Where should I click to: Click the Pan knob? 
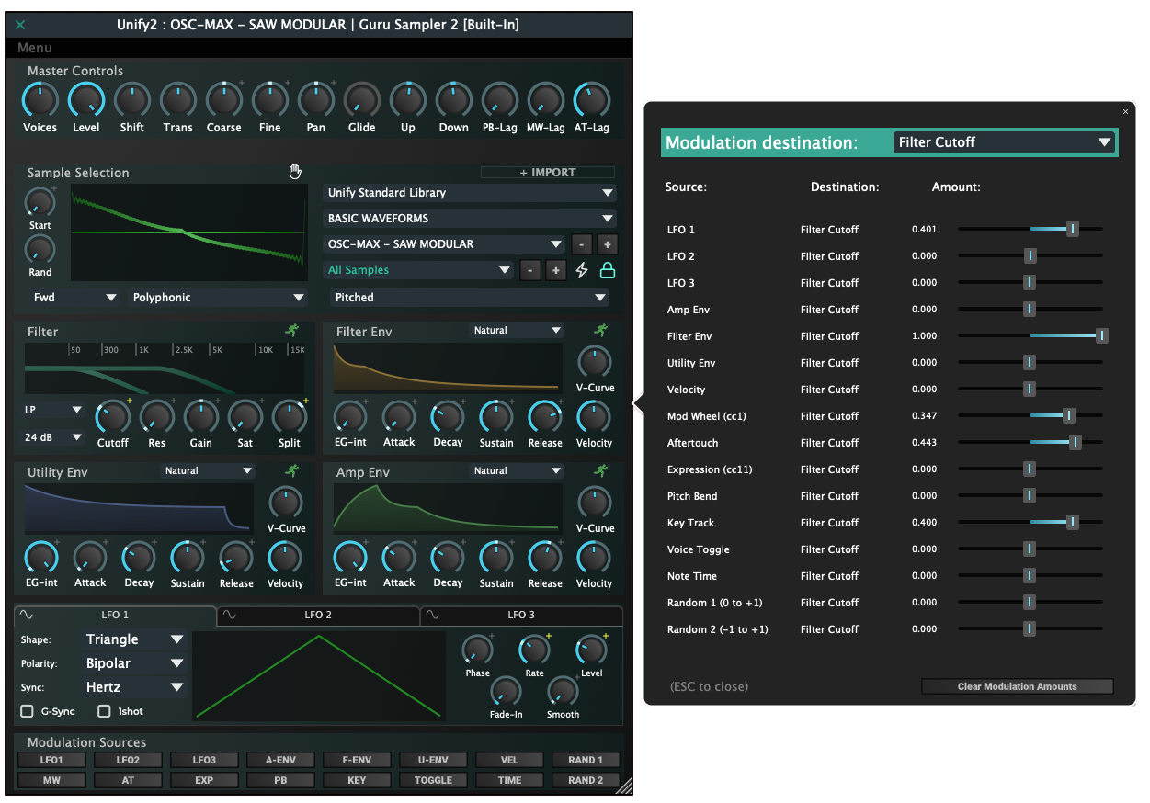(315, 99)
